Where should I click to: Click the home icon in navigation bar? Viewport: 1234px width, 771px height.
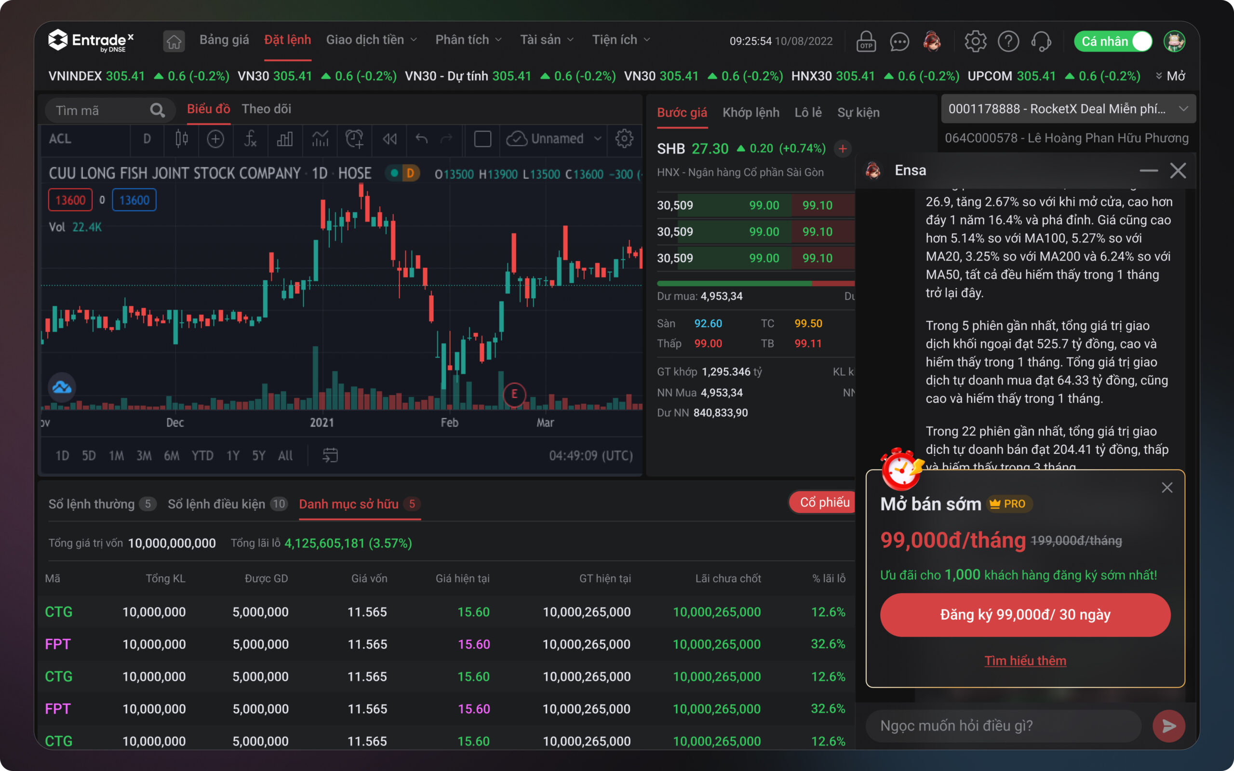pyautogui.click(x=174, y=41)
